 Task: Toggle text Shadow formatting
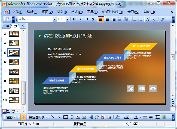click(93, 19)
